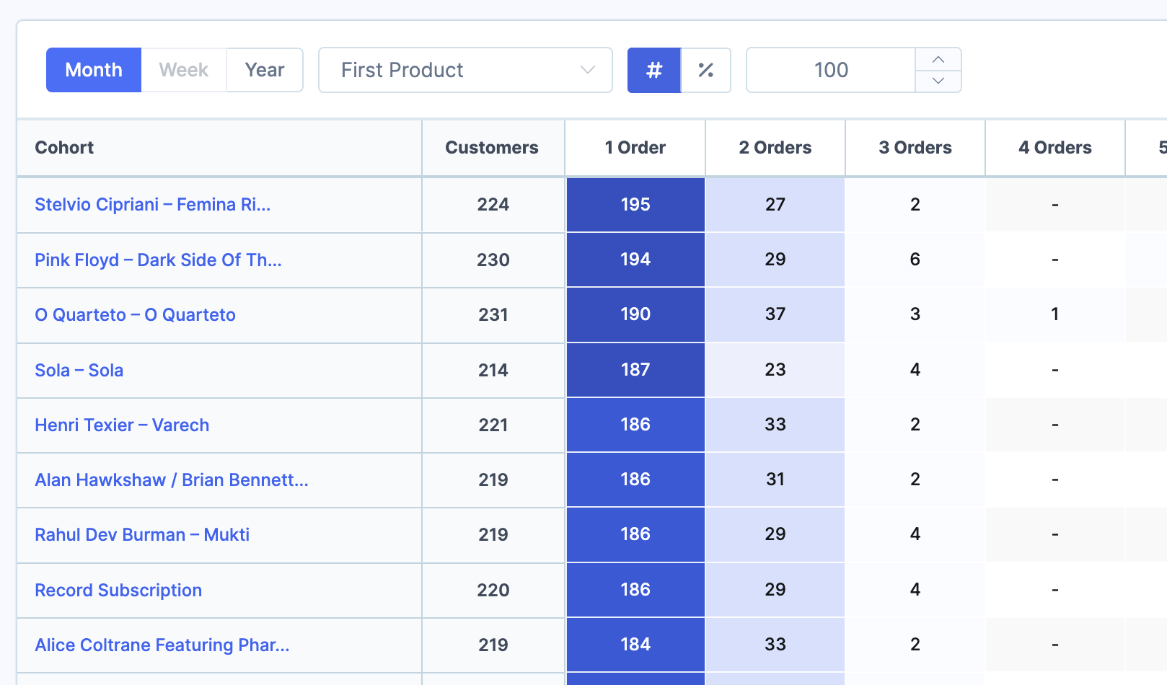Edit the value 100 input field
1167x685 pixels.
[831, 70]
